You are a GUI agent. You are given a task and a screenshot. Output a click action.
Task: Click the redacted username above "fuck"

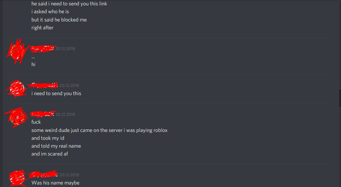click(43, 114)
